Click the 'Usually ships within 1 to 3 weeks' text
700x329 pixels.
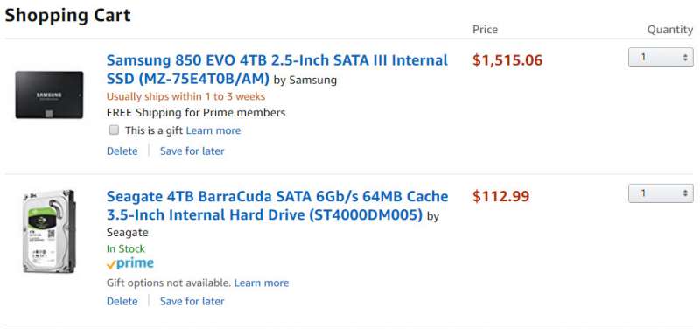pyautogui.click(x=185, y=96)
